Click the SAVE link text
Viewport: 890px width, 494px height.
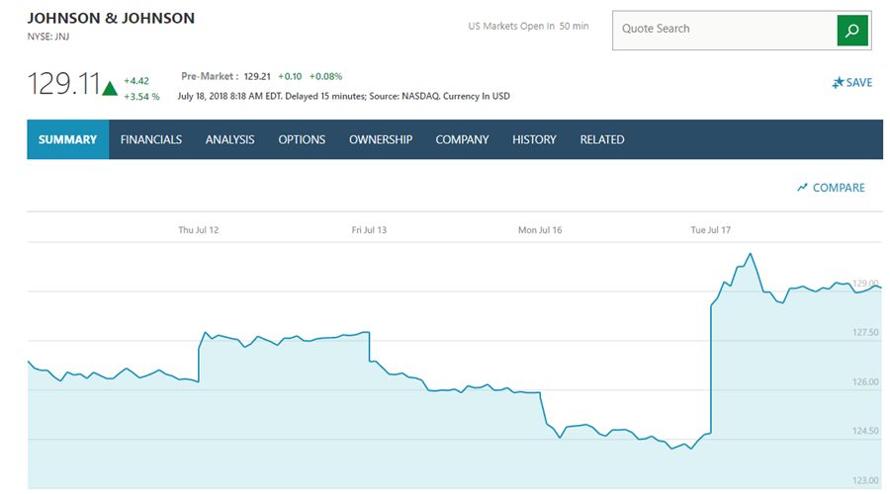pyautogui.click(x=859, y=83)
